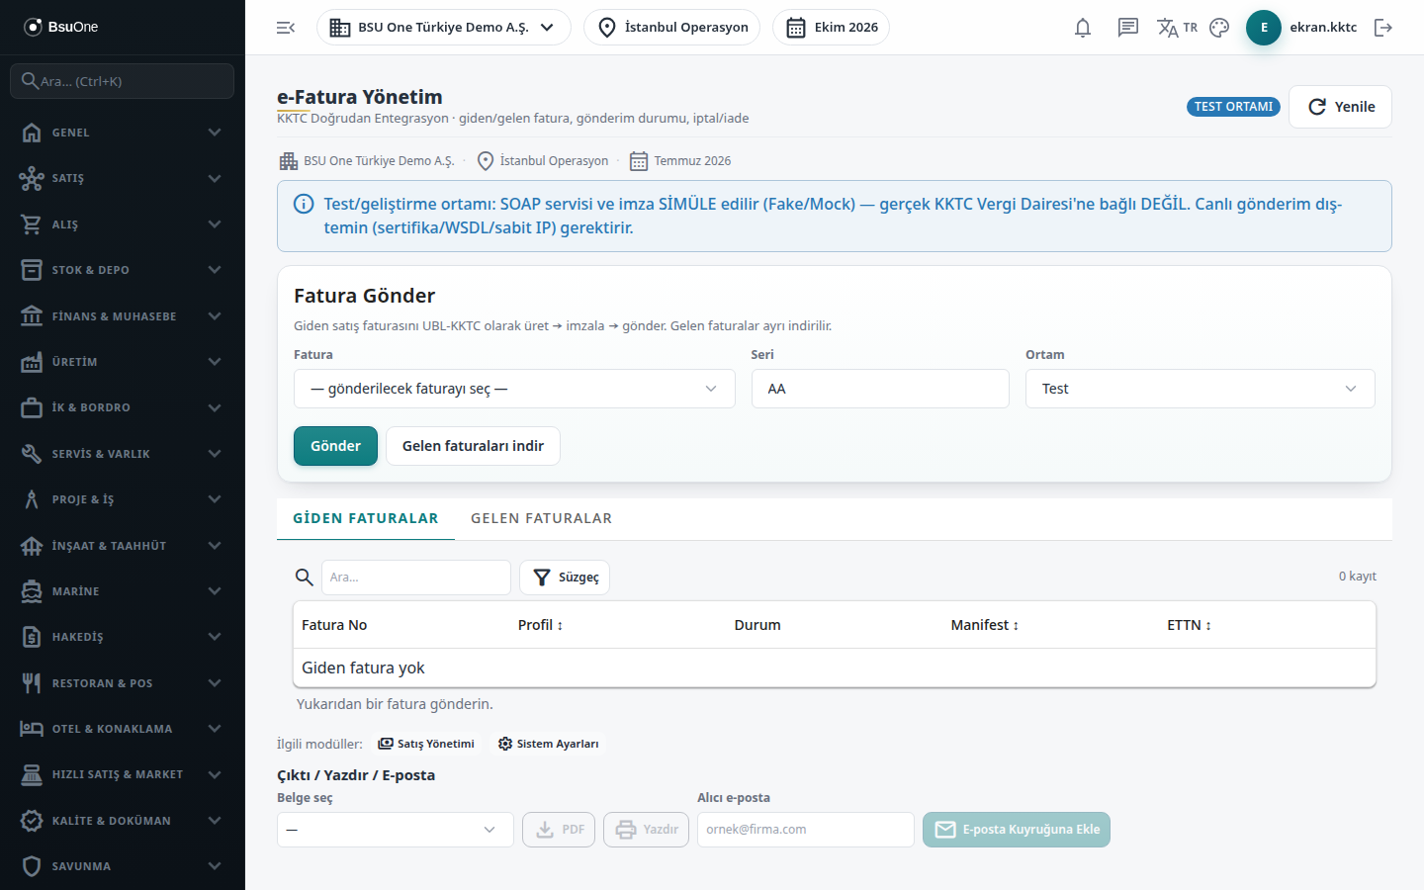Click the info icon in test banner
The image size is (1424, 890).
pos(305,204)
